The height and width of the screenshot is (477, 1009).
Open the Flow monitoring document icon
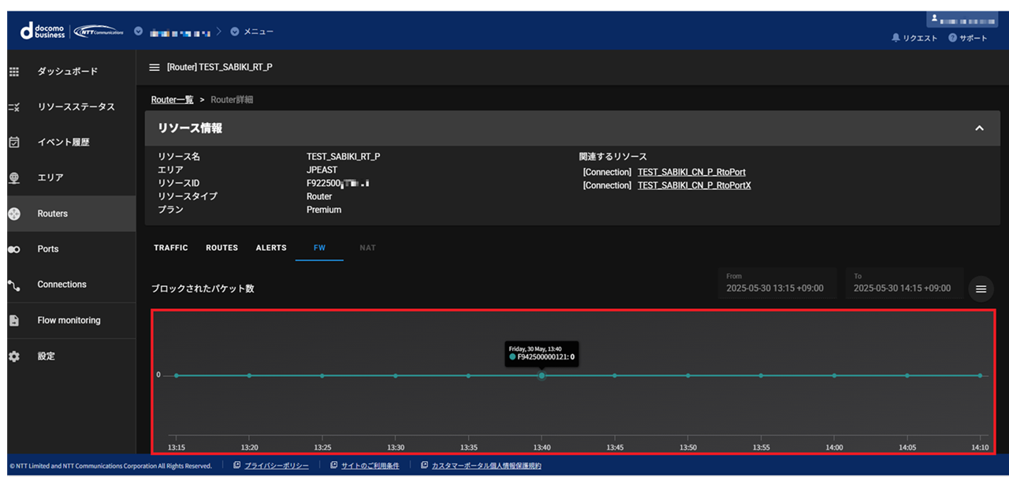pyautogui.click(x=13, y=321)
